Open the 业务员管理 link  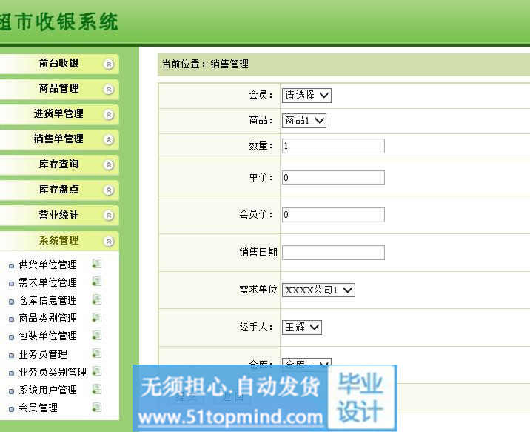(x=43, y=354)
